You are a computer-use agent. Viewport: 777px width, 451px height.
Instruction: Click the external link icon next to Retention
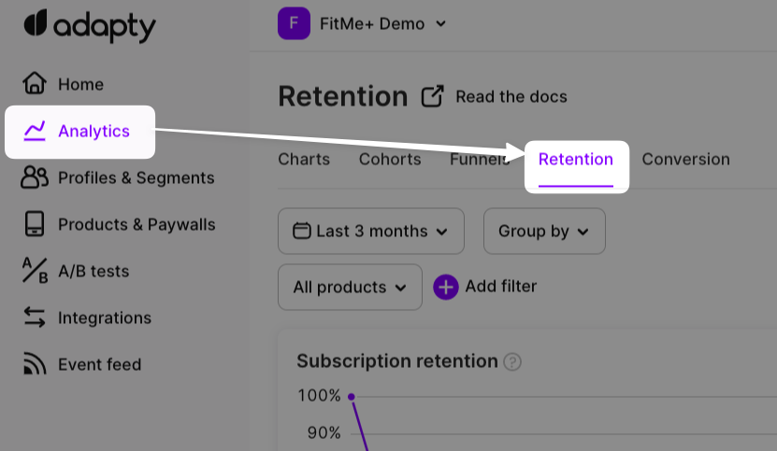click(x=432, y=96)
